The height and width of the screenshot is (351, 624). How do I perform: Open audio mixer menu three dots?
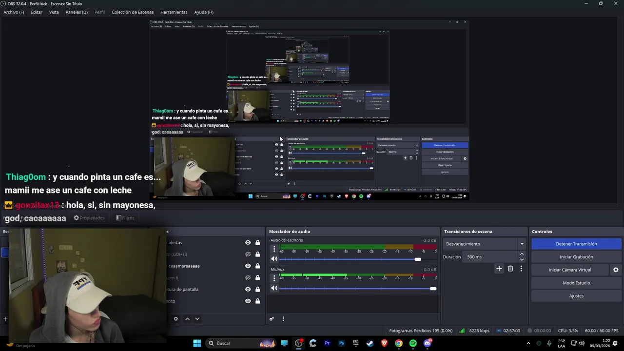tap(283, 319)
